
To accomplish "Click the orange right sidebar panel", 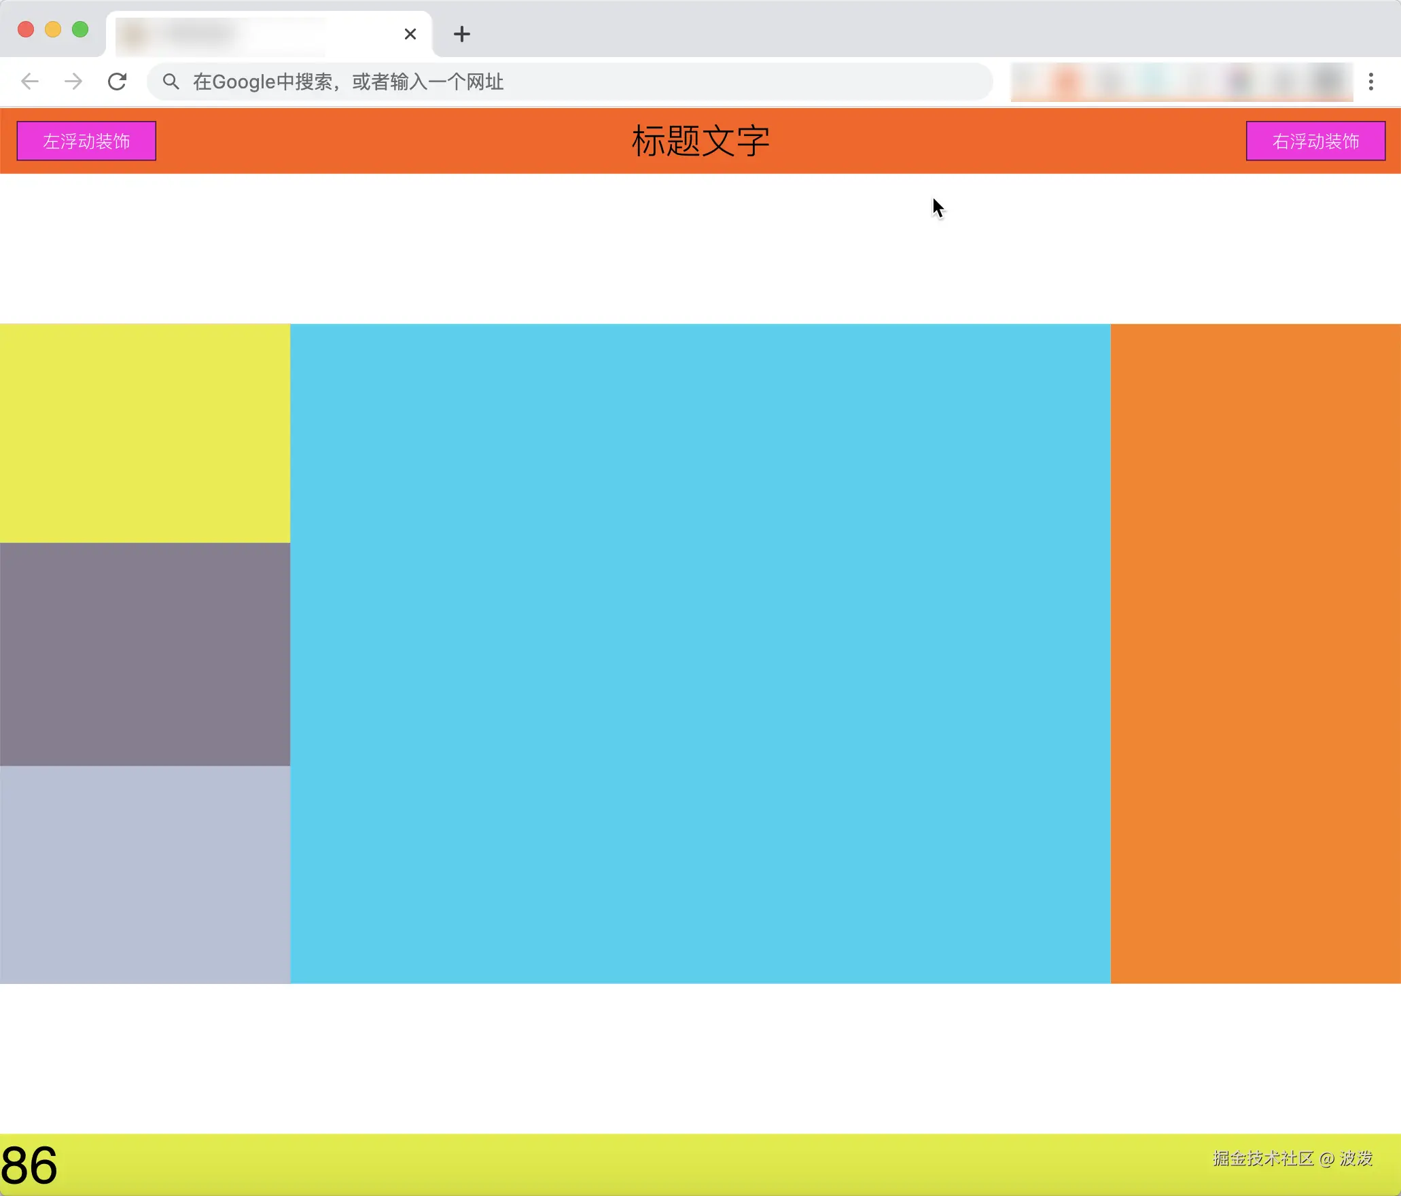I will coord(1256,654).
